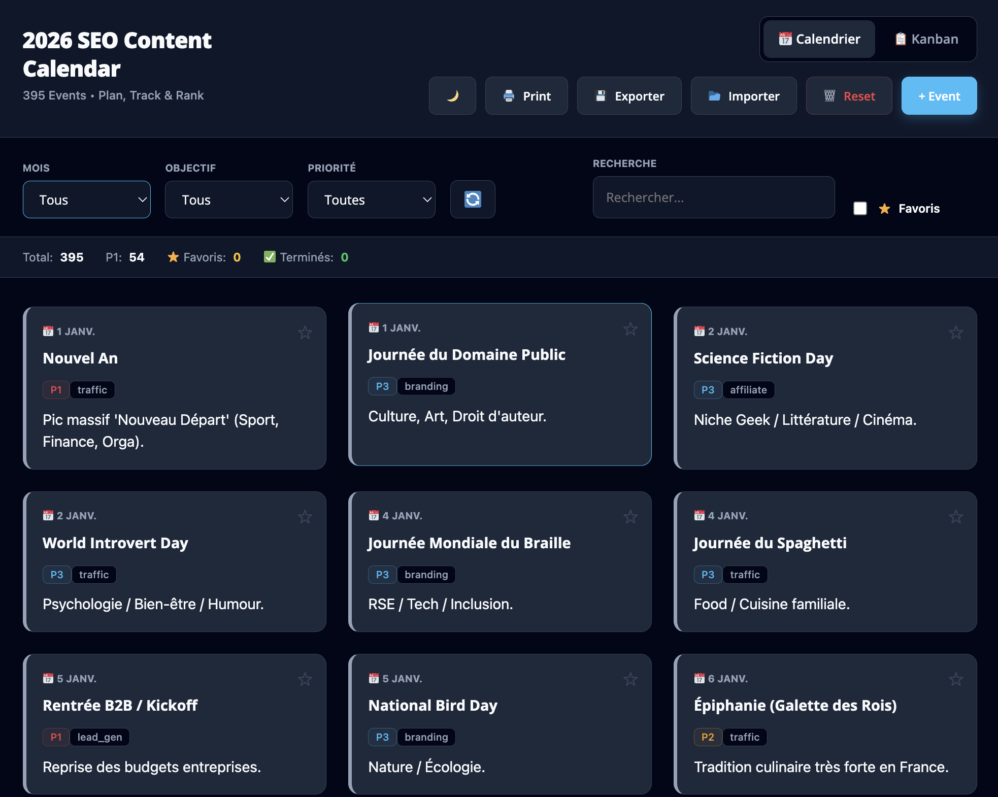
Task: Click the clipboard icon on the Kanban tab
Action: point(900,39)
